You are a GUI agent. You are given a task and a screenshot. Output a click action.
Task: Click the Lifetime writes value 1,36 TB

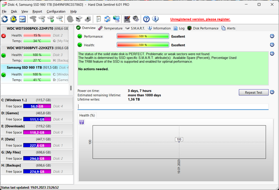[x=134, y=100]
